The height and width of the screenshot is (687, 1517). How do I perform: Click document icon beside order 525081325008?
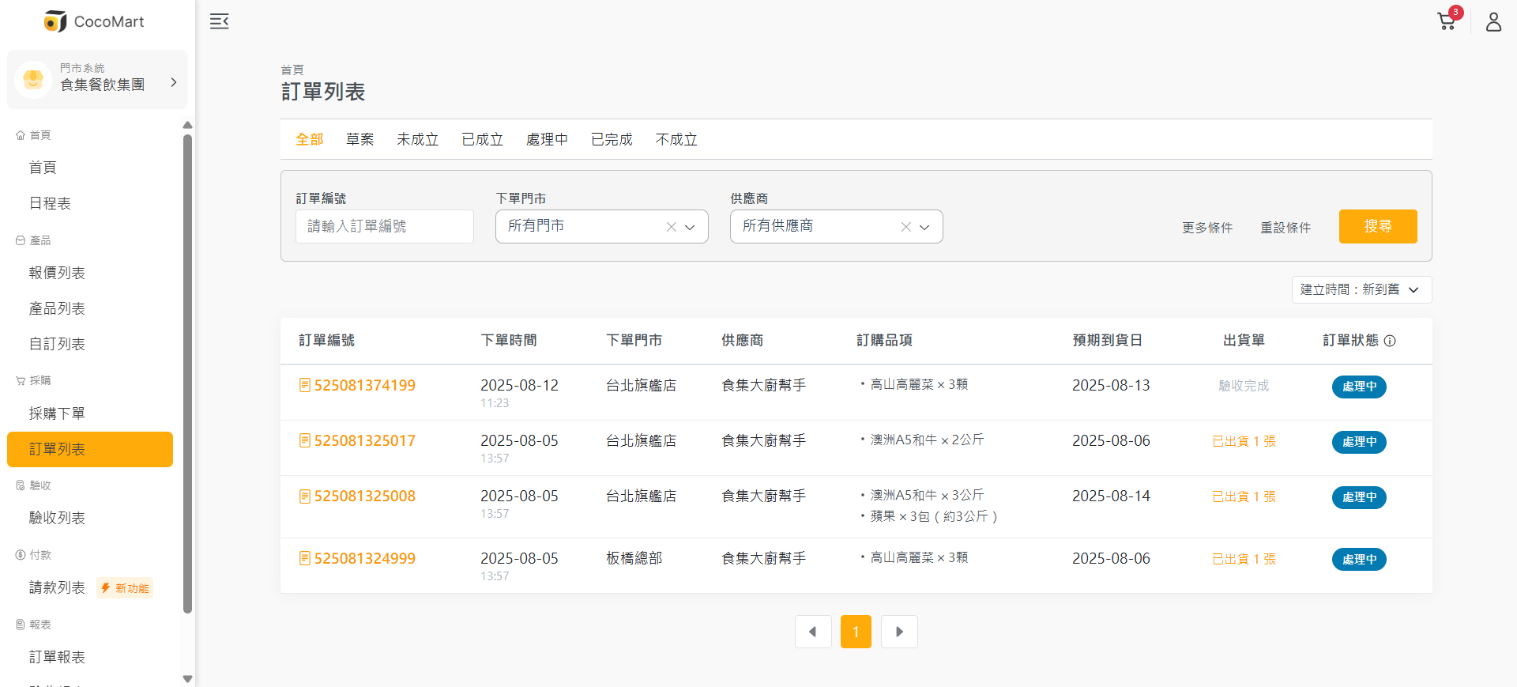[x=305, y=496]
